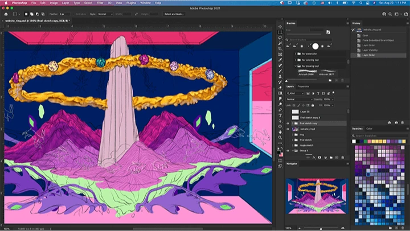Toggle Lock transparent pixels
This screenshot has width=410, height=231.
click(x=294, y=105)
